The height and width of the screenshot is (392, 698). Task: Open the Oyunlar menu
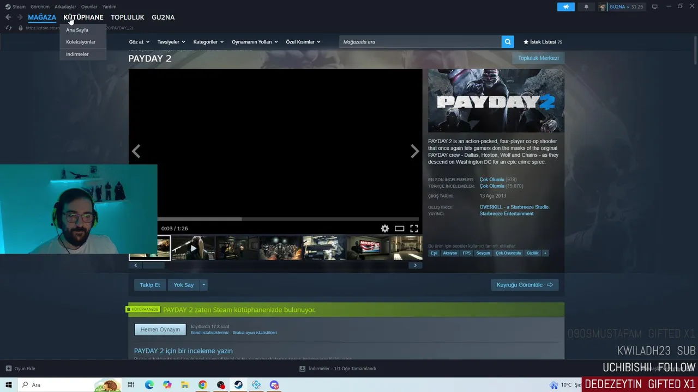coord(89,7)
